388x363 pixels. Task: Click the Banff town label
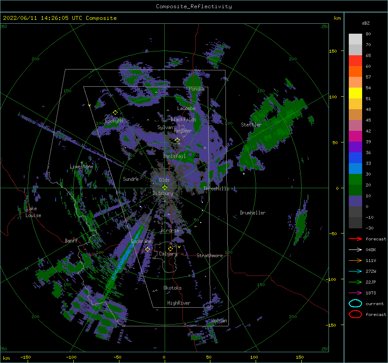tap(71, 240)
